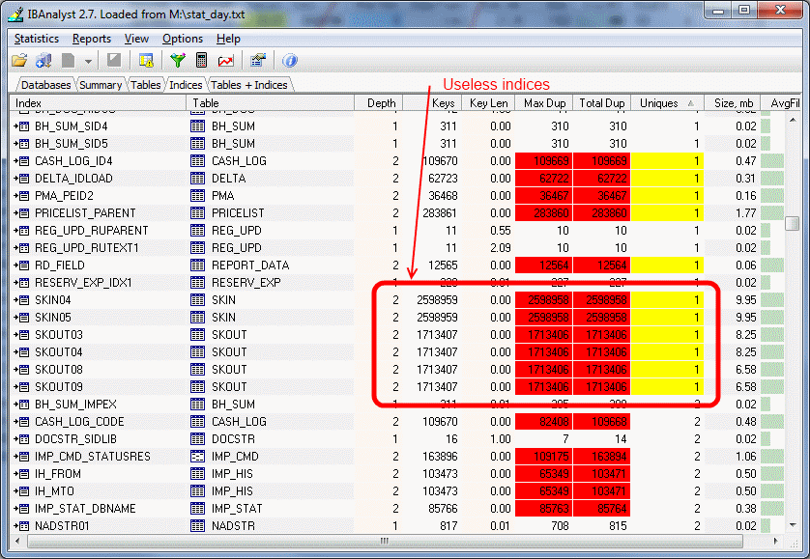This screenshot has height=559, width=810.
Task: Open the Help menu
Action: pyautogui.click(x=228, y=39)
